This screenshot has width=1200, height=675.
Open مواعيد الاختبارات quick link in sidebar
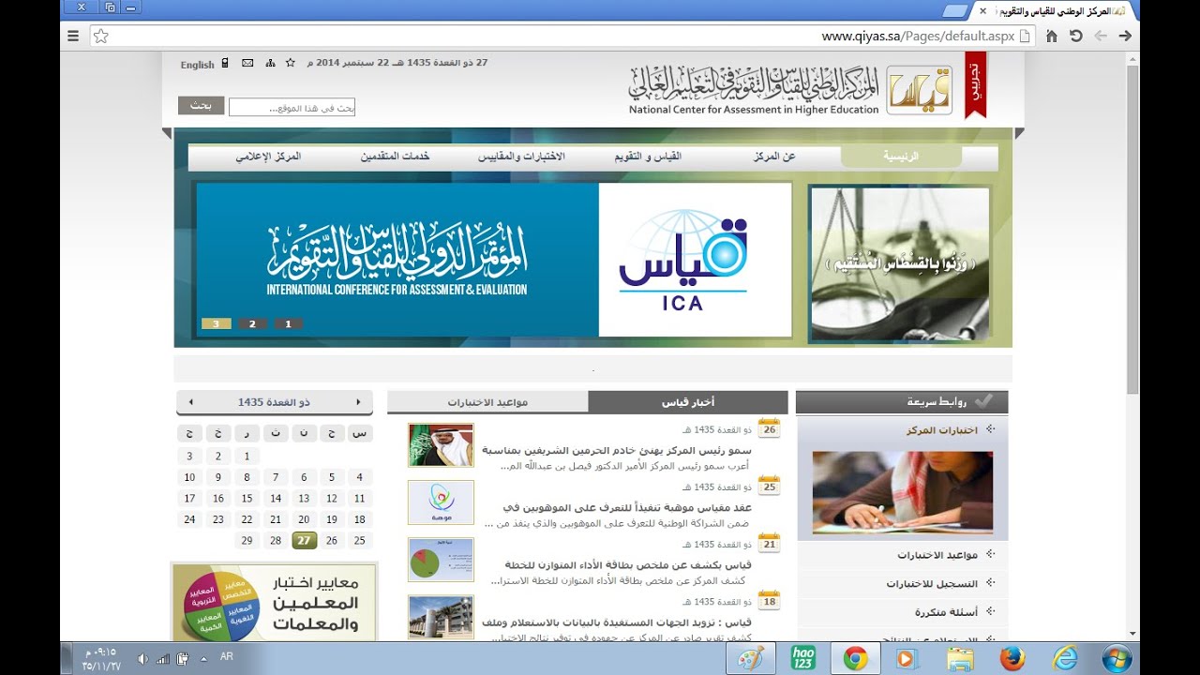point(937,556)
